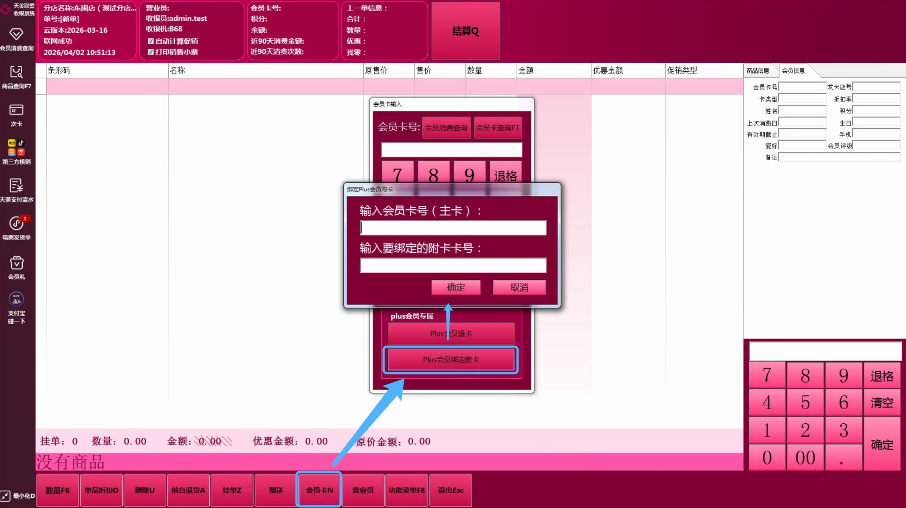This screenshot has width=906, height=508.
Task: Open the member consumption query (会员消费查询) sidebar icon
Action: tap(16, 39)
